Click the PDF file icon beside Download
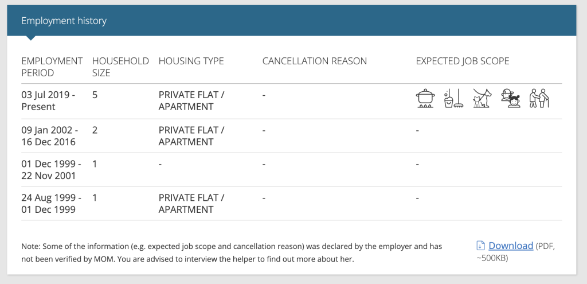Image resolution: width=587 pixels, height=284 pixels. tap(481, 246)
